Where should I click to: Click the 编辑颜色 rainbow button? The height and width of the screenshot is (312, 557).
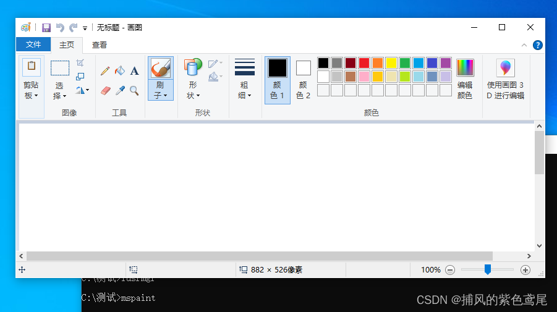465,80
